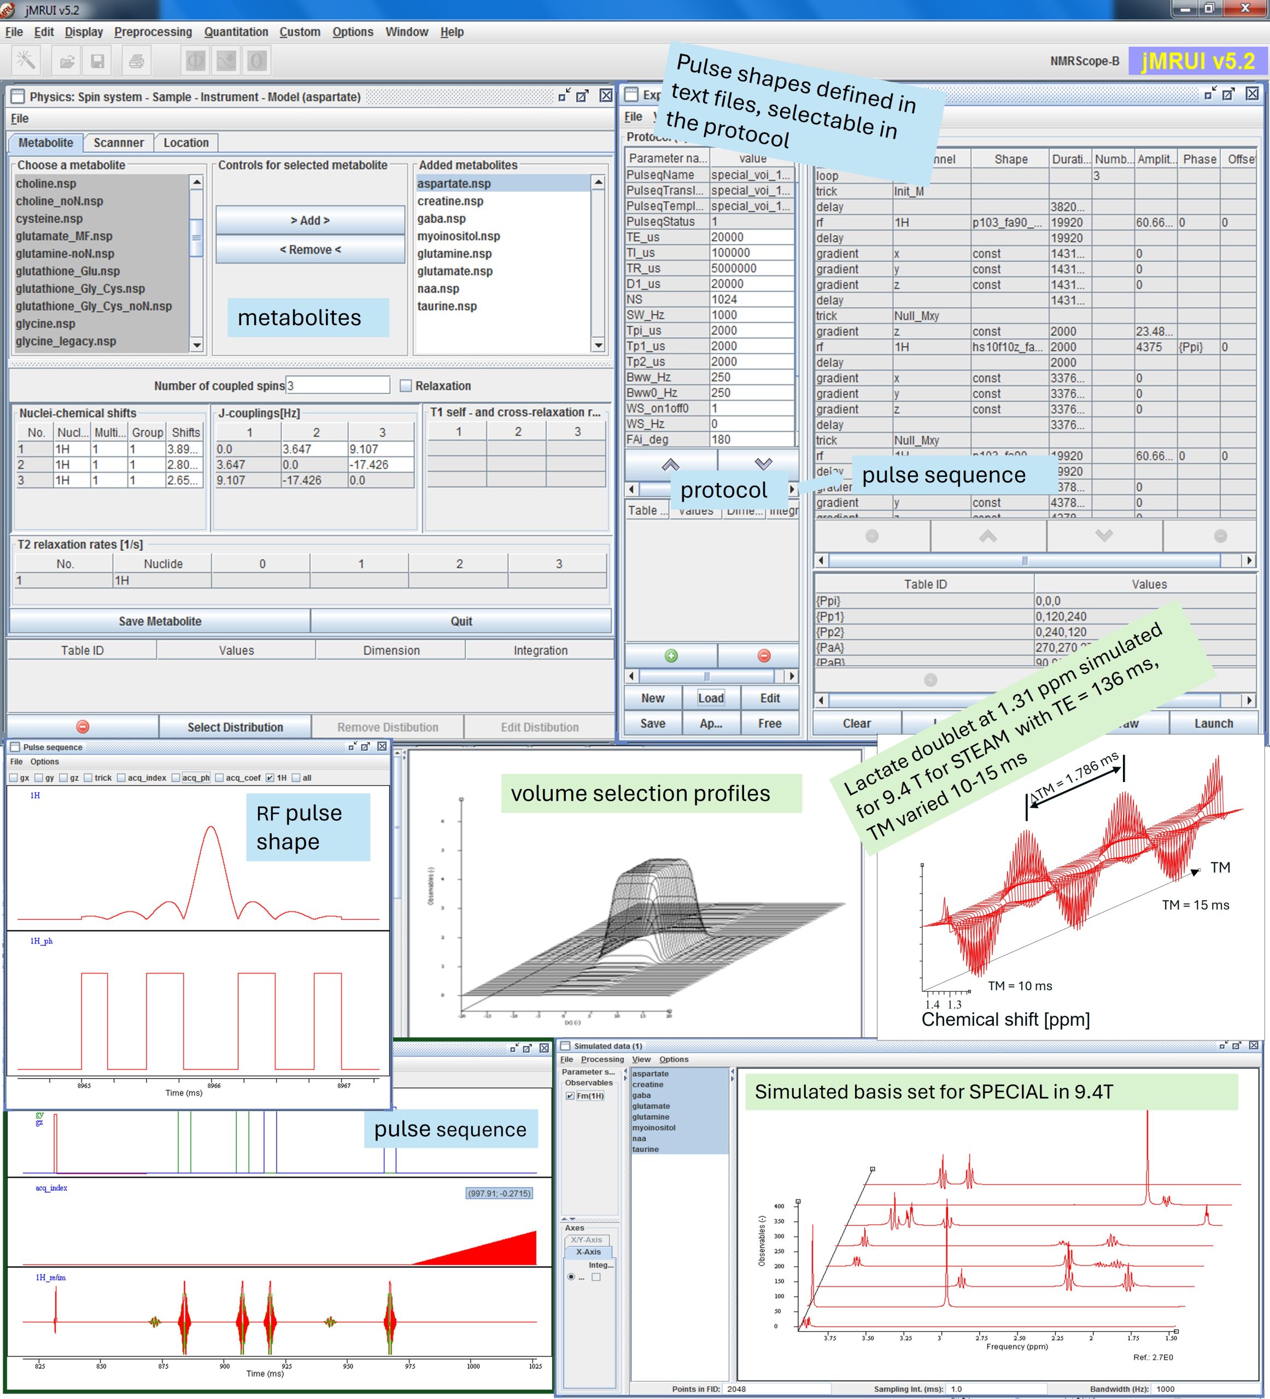Viewport: 1270px width, 1399px height.
Task: Click down chevron below protocol parameter table
Action: click(763, 463)
